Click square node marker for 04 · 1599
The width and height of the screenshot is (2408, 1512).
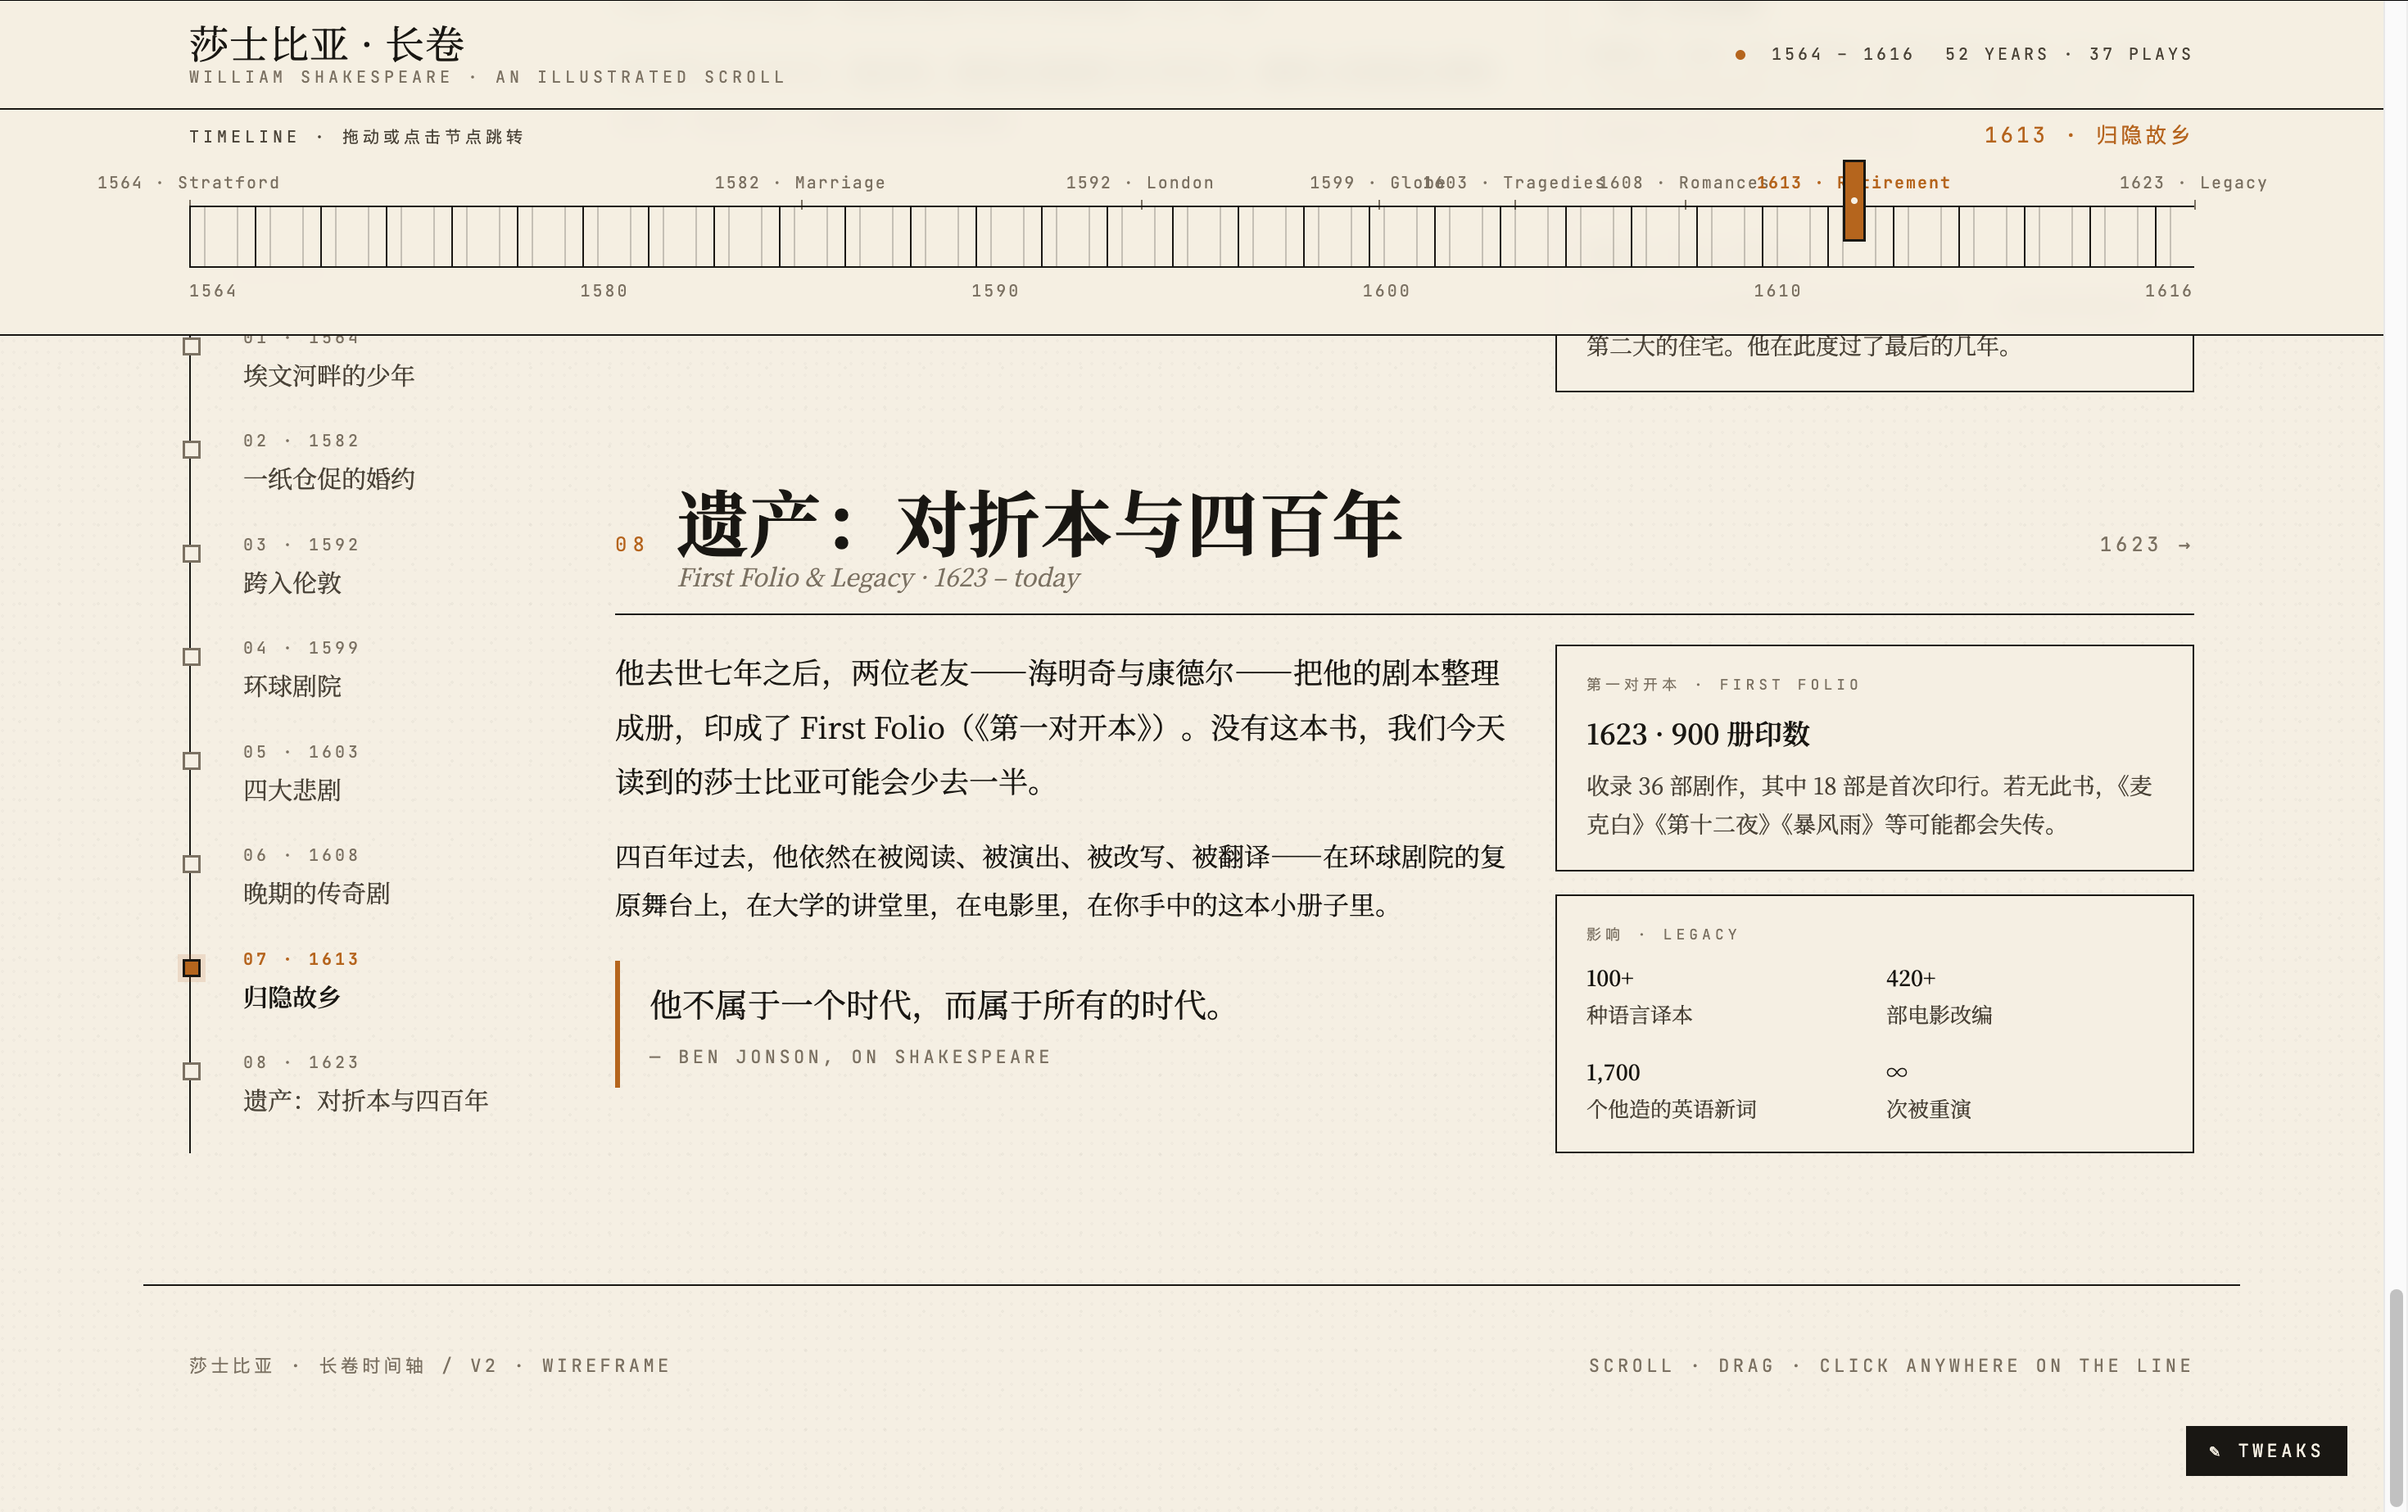(192, 657)
